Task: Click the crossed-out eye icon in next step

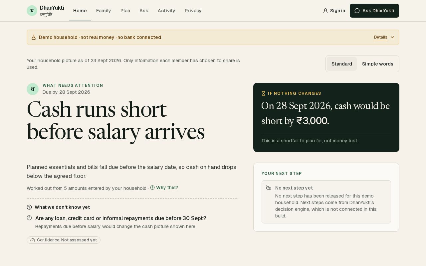Action: [269, 188]
